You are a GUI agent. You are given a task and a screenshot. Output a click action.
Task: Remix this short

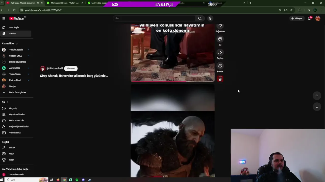coord(220,66)
